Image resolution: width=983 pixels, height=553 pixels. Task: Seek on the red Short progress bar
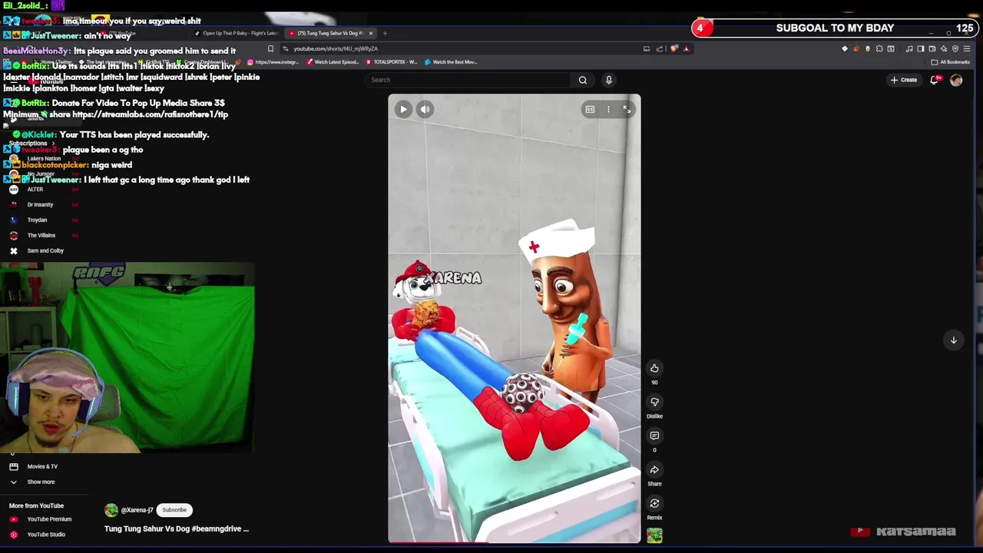click(x=514, y=542)
